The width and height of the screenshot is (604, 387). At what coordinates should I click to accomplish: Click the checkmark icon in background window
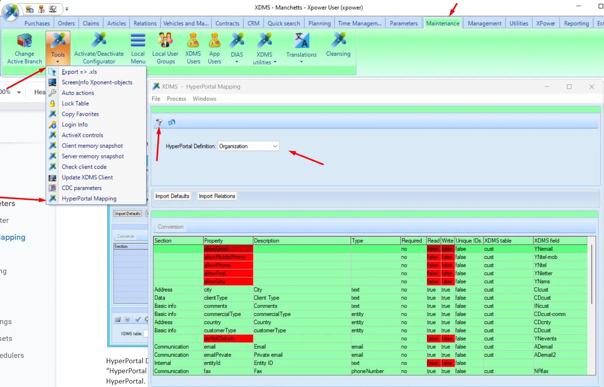pos(138,319)
